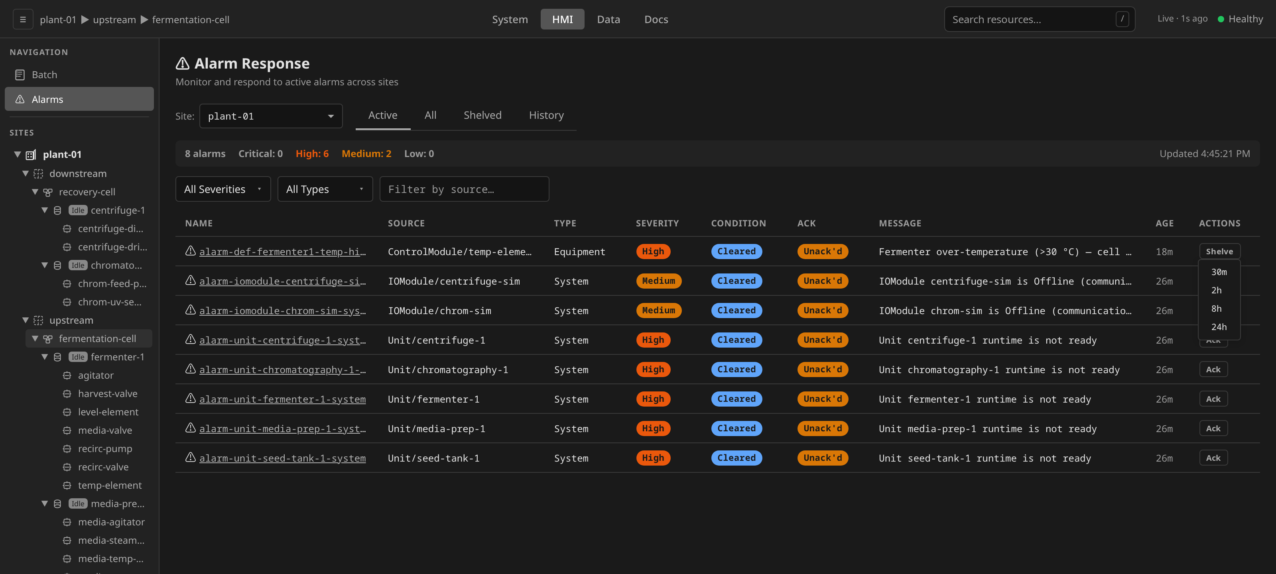Collapse the chromato... tree node
This screenshot has width=1276, height=574.
click(x=45, y=265)
